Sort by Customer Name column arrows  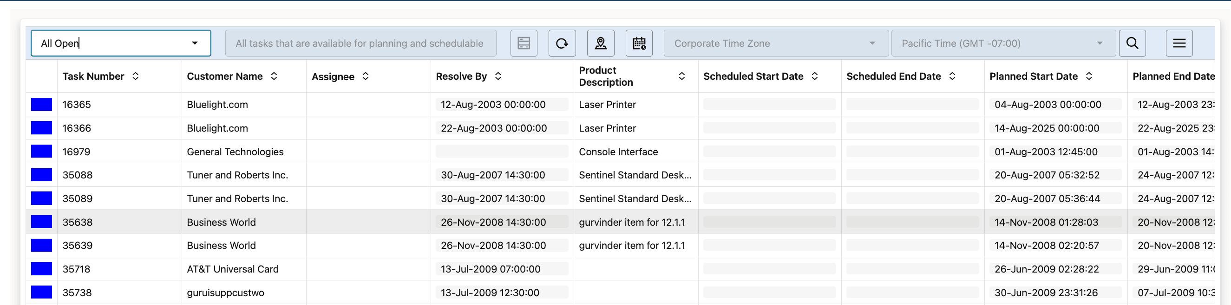pyautogui.click(x=274, y=76)
